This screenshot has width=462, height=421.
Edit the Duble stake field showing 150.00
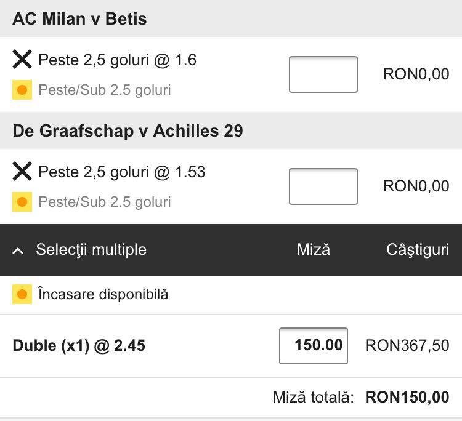(314, 346)
